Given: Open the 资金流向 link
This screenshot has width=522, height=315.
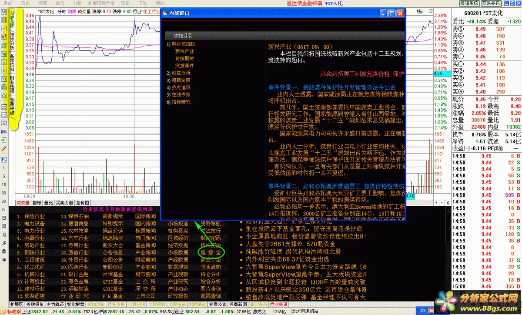Looking at the screenshot, I should (211, 267).
